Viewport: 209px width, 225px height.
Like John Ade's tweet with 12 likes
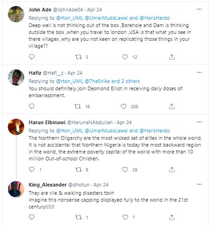click(125, 57)
